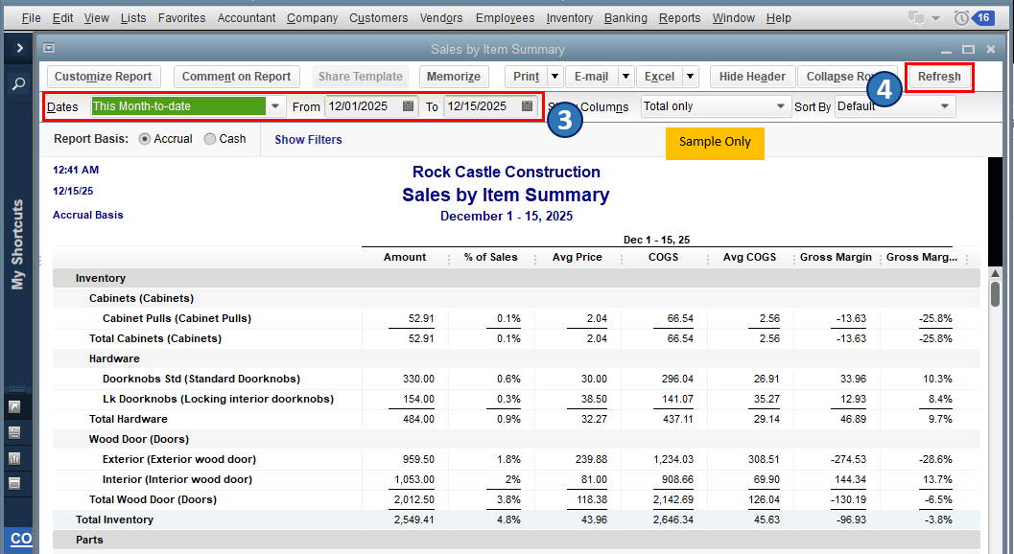Click the calculator-style list icon in sidebar
The width and height of the screenshot is (1014, 554).
[14, 432]
